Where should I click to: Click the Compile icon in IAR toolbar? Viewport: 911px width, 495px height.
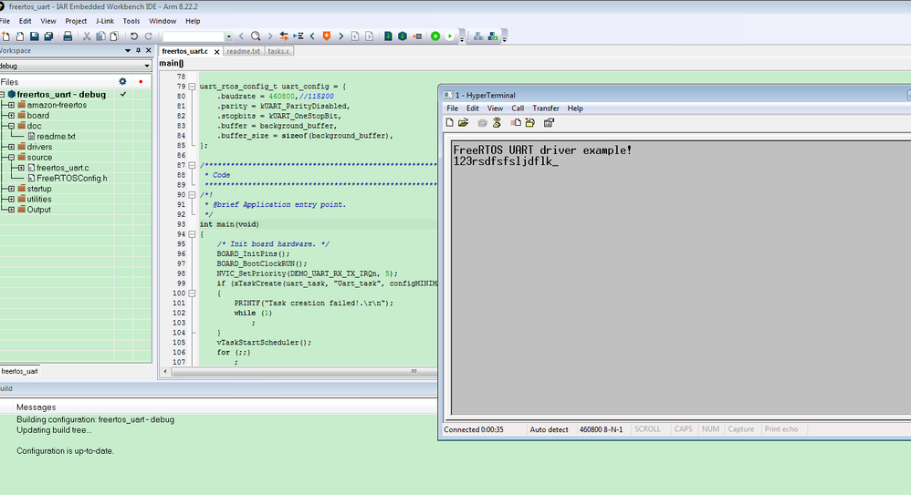[388, 36]
